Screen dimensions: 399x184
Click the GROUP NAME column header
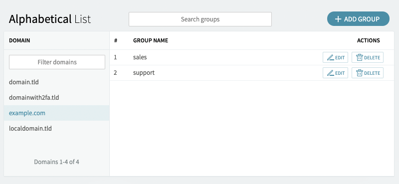click(x=151, y=40)
